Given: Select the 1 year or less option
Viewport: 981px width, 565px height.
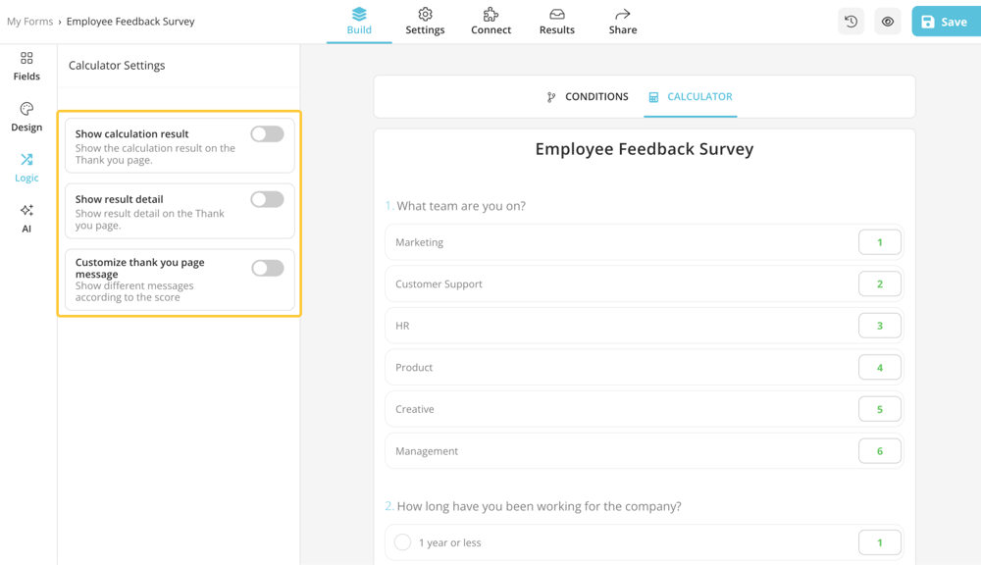Looking at the screenshot, I should (x=402, y=541).
